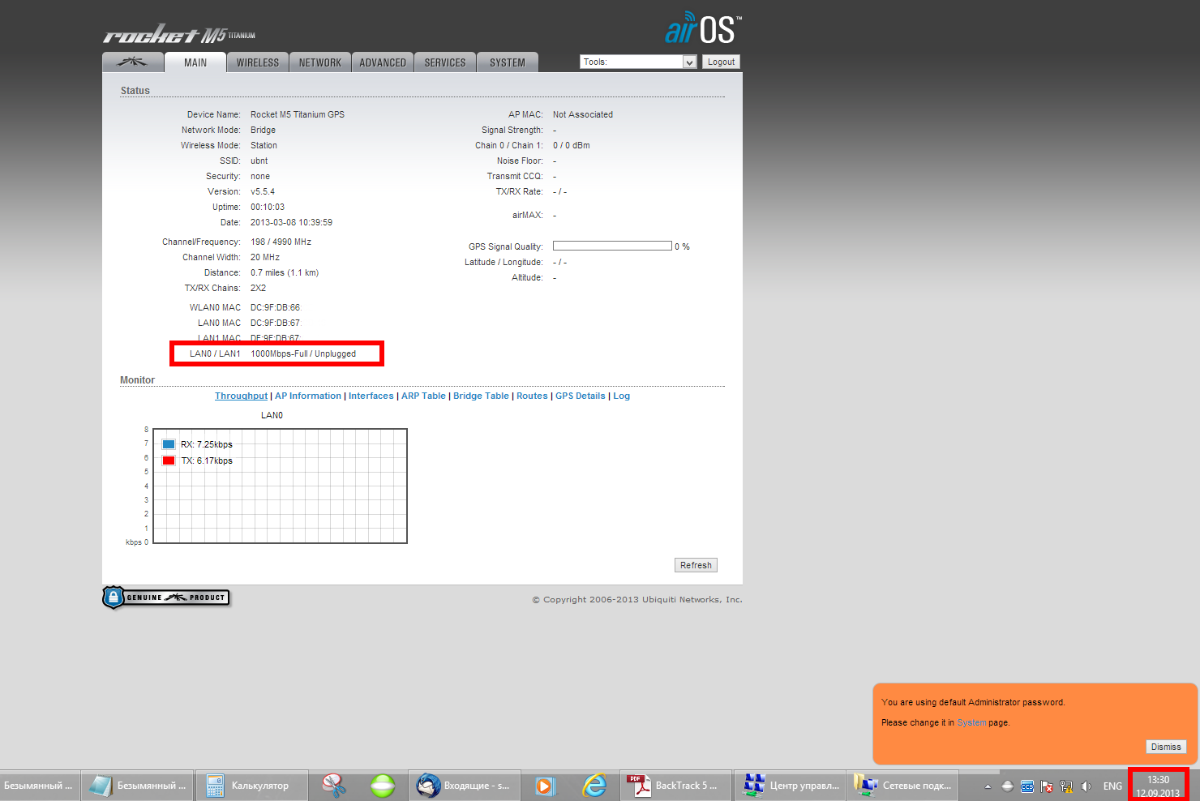Open the Bridge Table link
The width and height of the screenshot is (1200, 801).
pos(481,396)
